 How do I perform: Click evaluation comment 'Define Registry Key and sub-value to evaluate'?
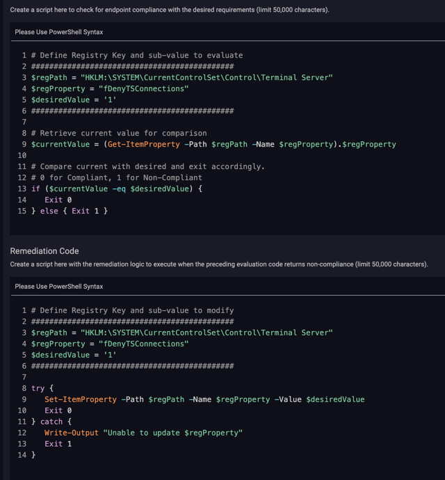(x=137, y=56)
